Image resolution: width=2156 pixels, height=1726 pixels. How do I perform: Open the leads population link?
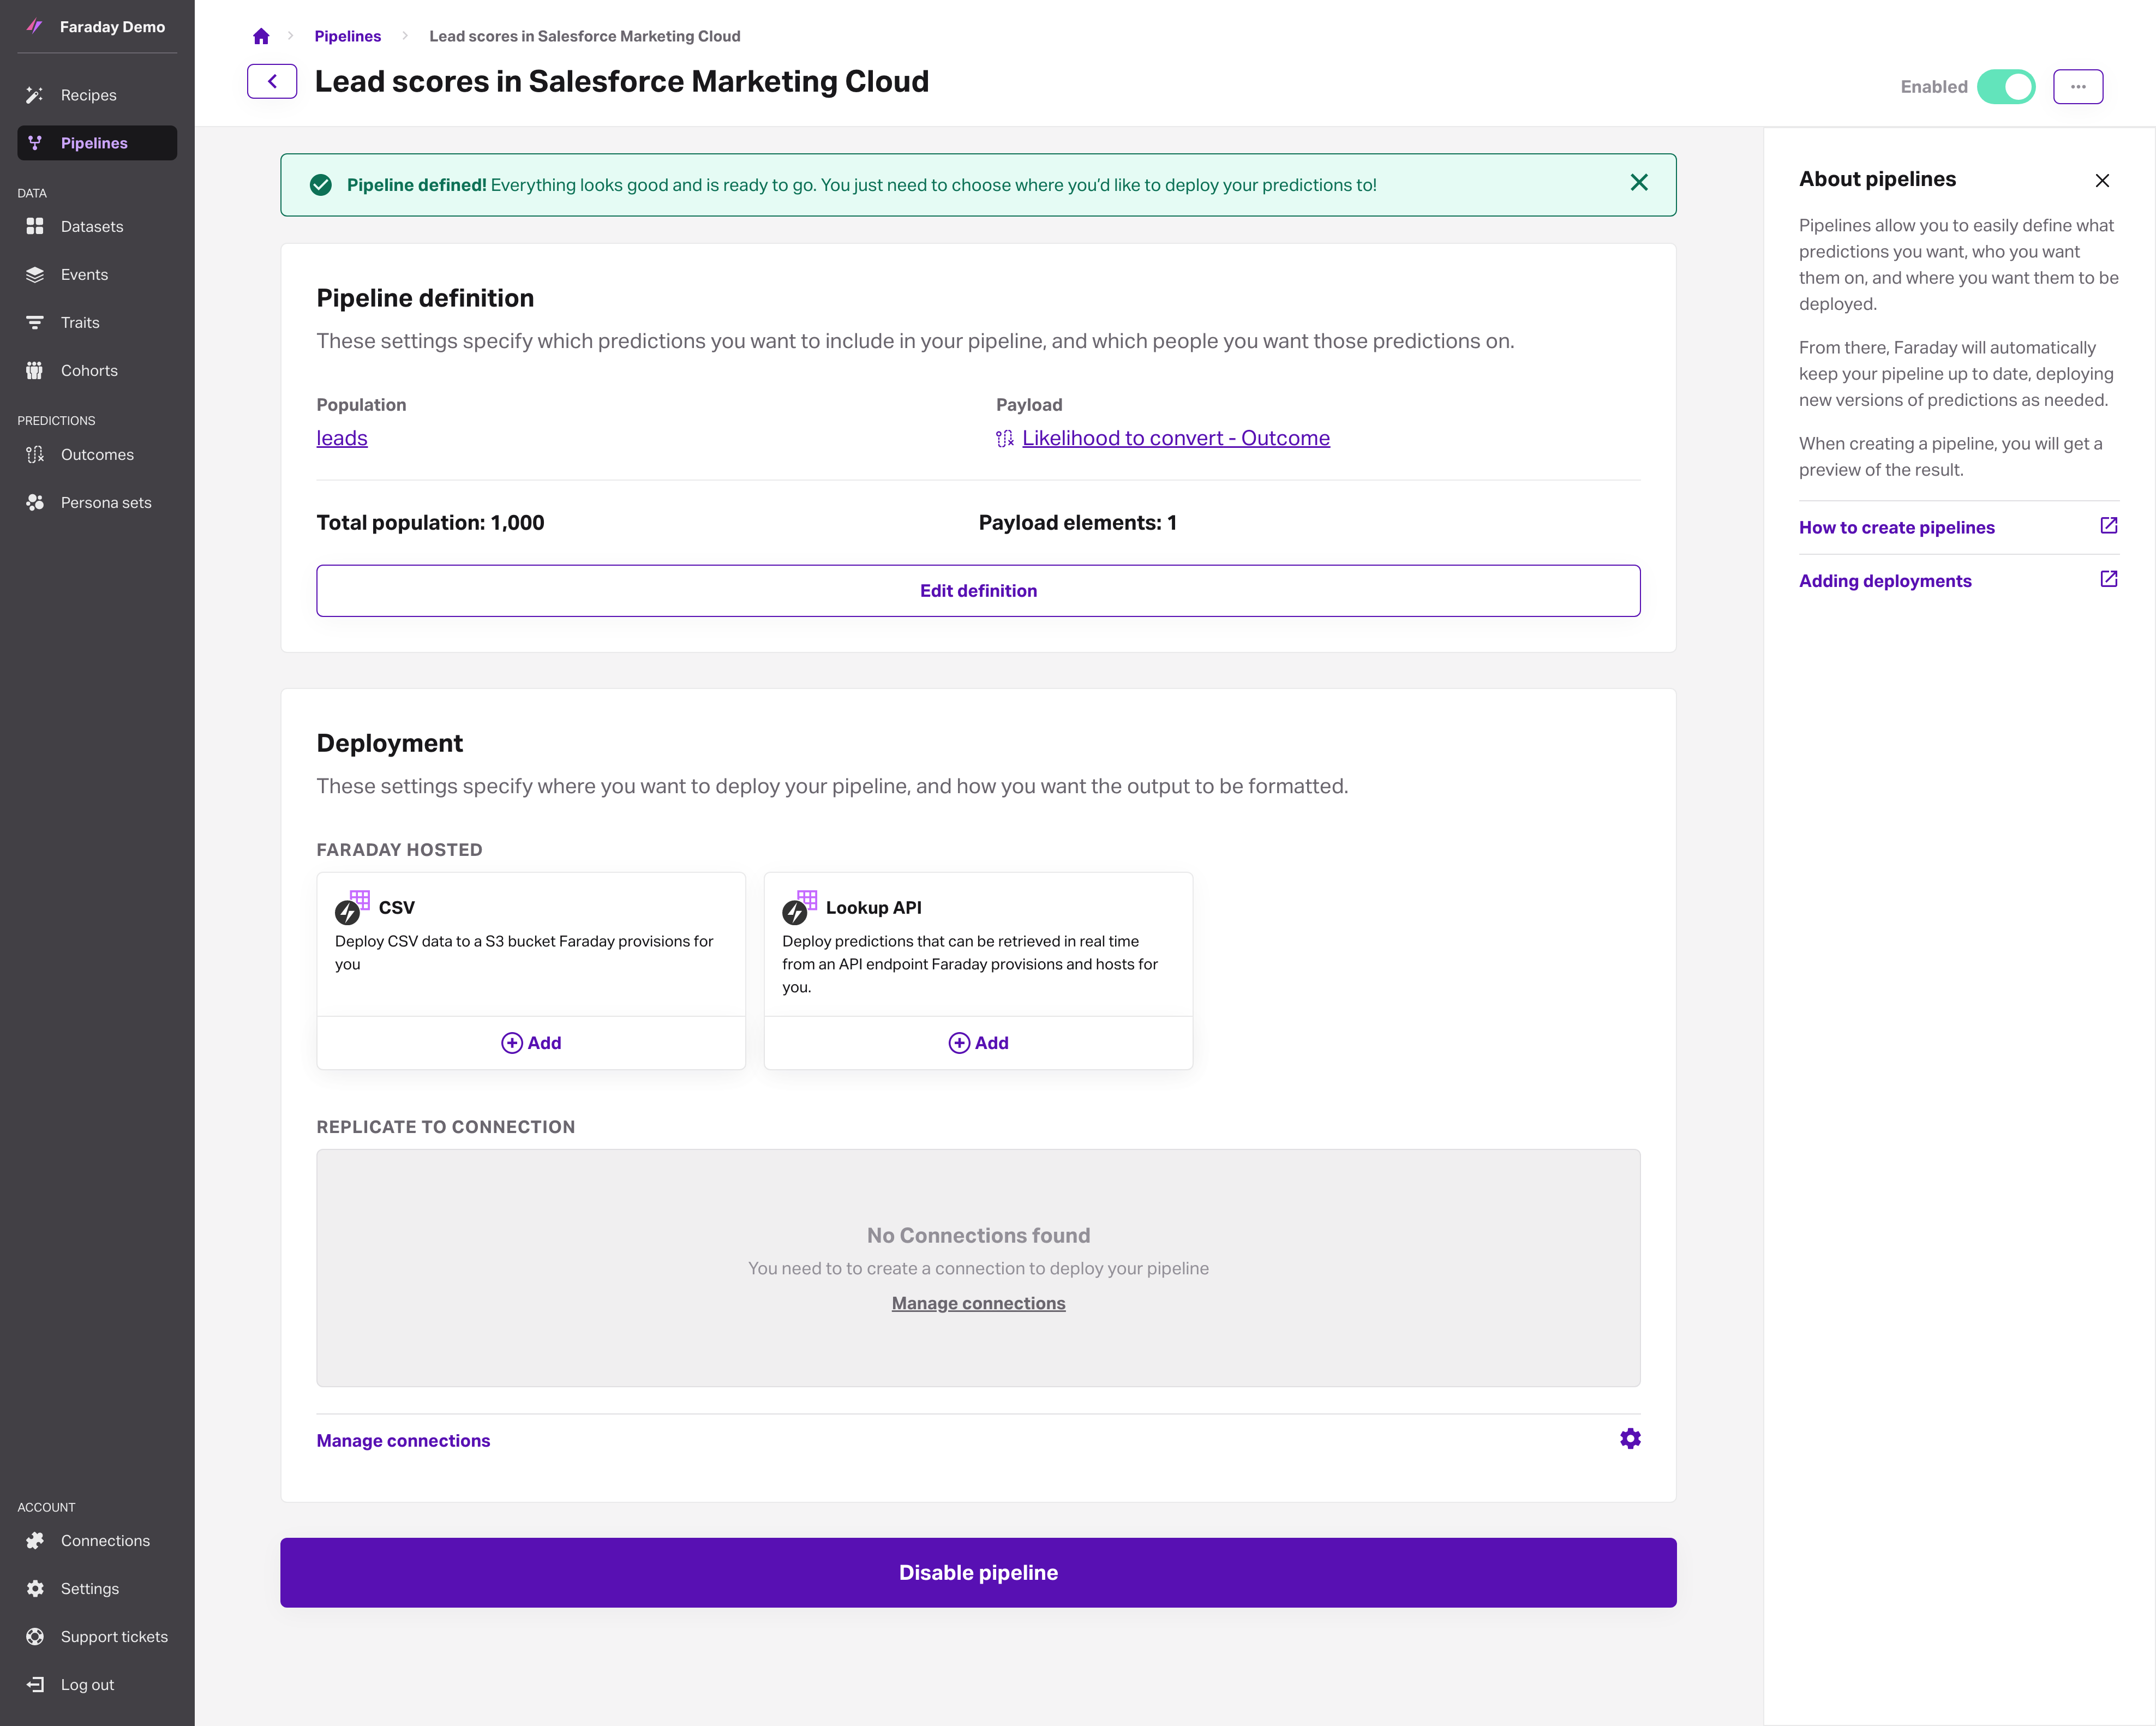tap(342, 438)
